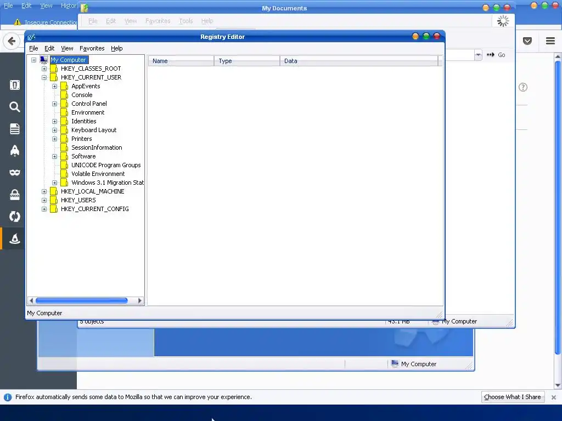Image resolution: width=562 pixels, height=421 pixels.
Task: Click Registry Editor title bar app icon
Action: (x=31, y=37)
